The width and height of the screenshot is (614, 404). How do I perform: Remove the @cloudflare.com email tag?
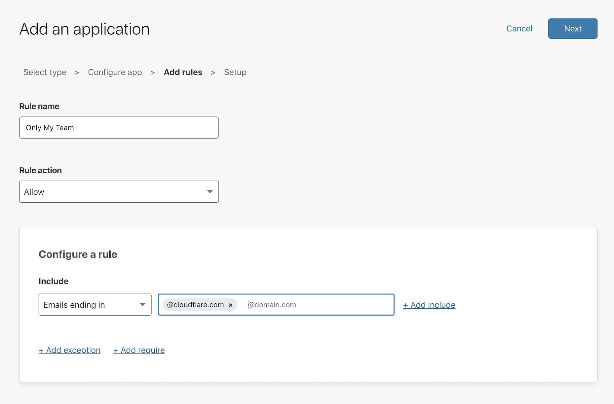(231, 305)
